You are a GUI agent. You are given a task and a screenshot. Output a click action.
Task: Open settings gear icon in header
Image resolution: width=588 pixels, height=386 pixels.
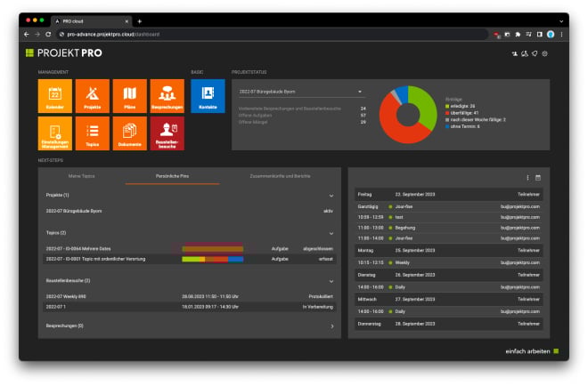(x=545, y=54)
